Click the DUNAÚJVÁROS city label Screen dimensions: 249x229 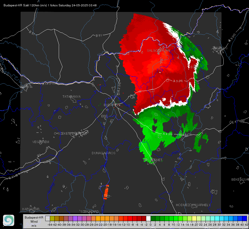pos(104,153)
